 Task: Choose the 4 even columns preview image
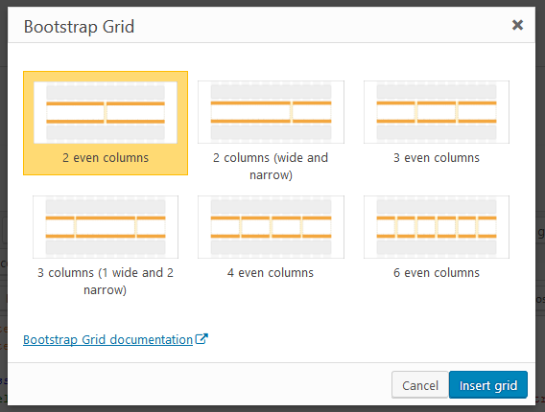(271, 227)
